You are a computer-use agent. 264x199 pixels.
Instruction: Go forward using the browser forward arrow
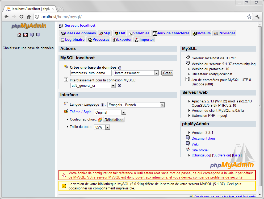[14, 17]
